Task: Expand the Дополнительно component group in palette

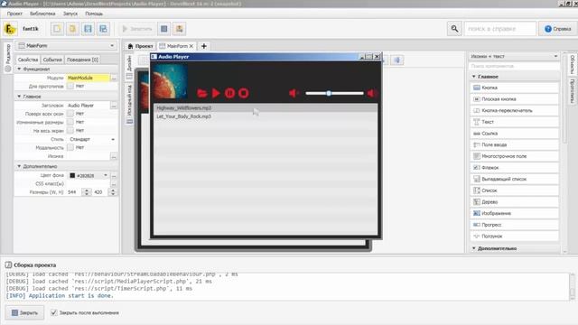Action: point(474,249)
